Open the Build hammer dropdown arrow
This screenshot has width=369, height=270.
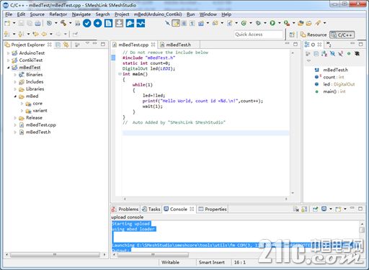pyautogui.click(x=71, y=23)
